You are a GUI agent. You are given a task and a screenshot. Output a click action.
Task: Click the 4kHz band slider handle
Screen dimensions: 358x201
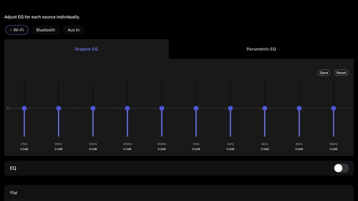click(265, 108)
